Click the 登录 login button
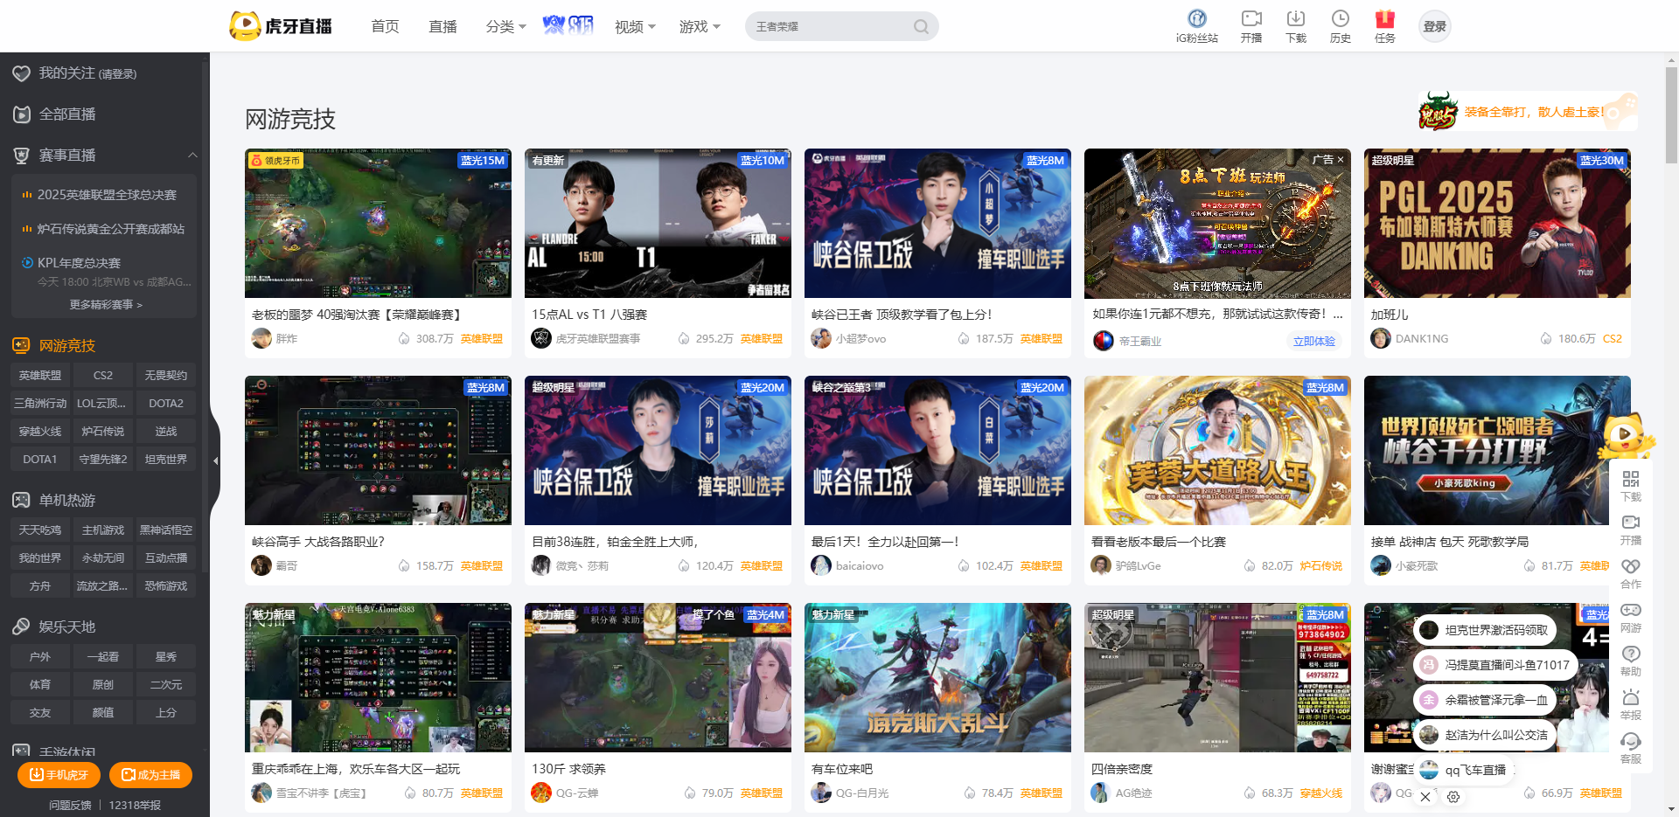This screenshot has height=817, width=1679. 1434,27
